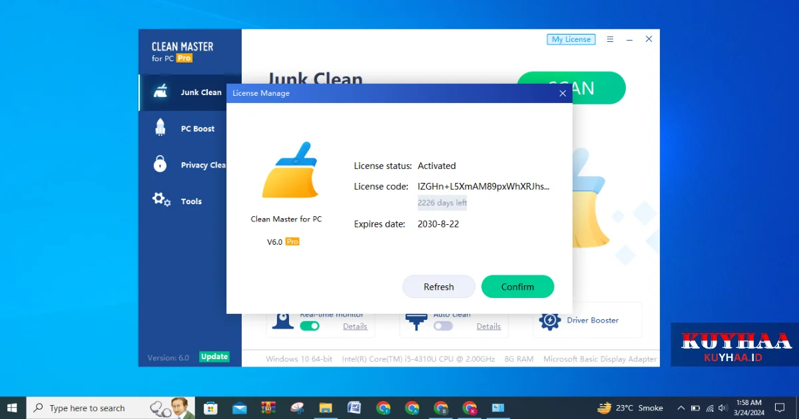Click the Refresh button in License Manage

(x=439, y=287)
